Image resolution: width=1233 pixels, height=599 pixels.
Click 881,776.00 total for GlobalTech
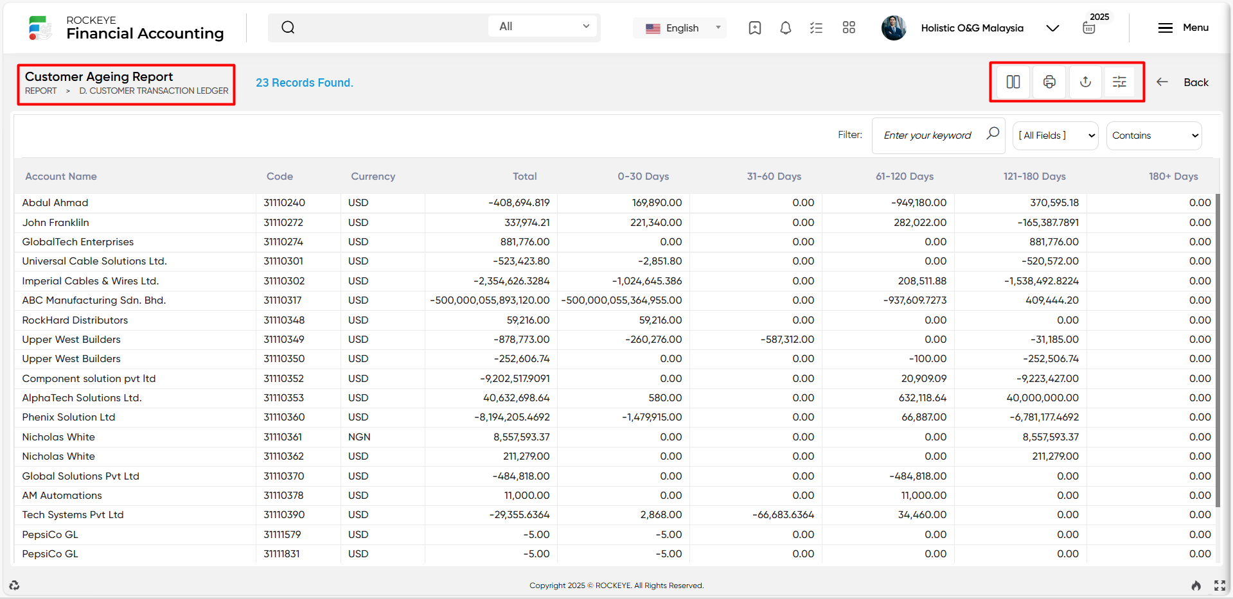525,241
